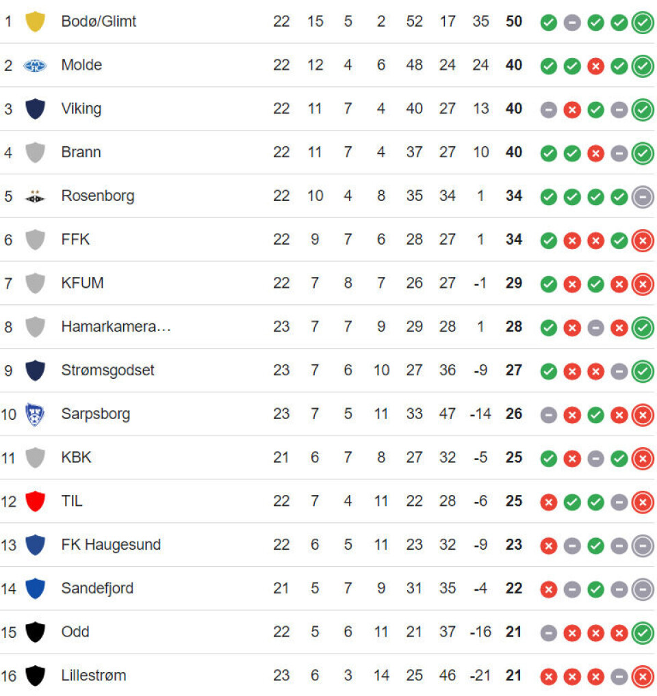Select the KFUM team name

(x=82, y=283)
